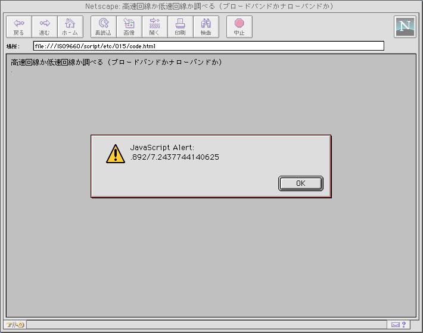Click the Netscape window title bar
The height and width of the screenshot is (333, 423).
(209, 6)
